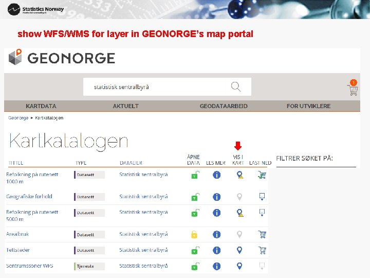Open the KARTDATA menu
The image size is (370, 278).
(x=41, y=106)
